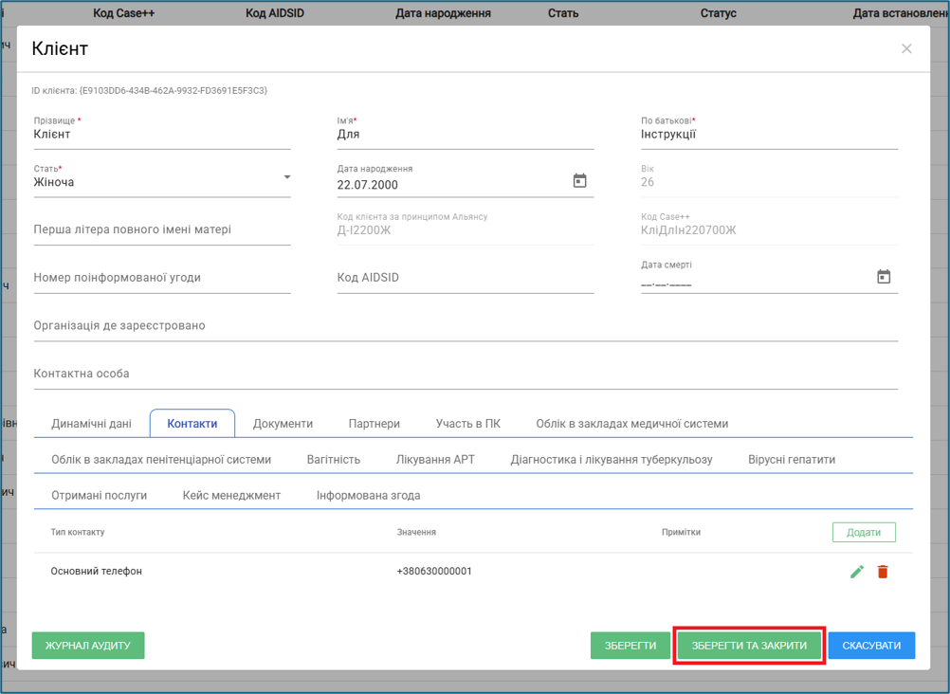Image resolution: width=950 pixels, height=694 pixels.
Task: Edit the По батькові field
Action: pos(770,135)
